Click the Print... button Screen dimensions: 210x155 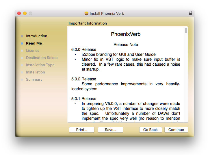click(82, 130)
